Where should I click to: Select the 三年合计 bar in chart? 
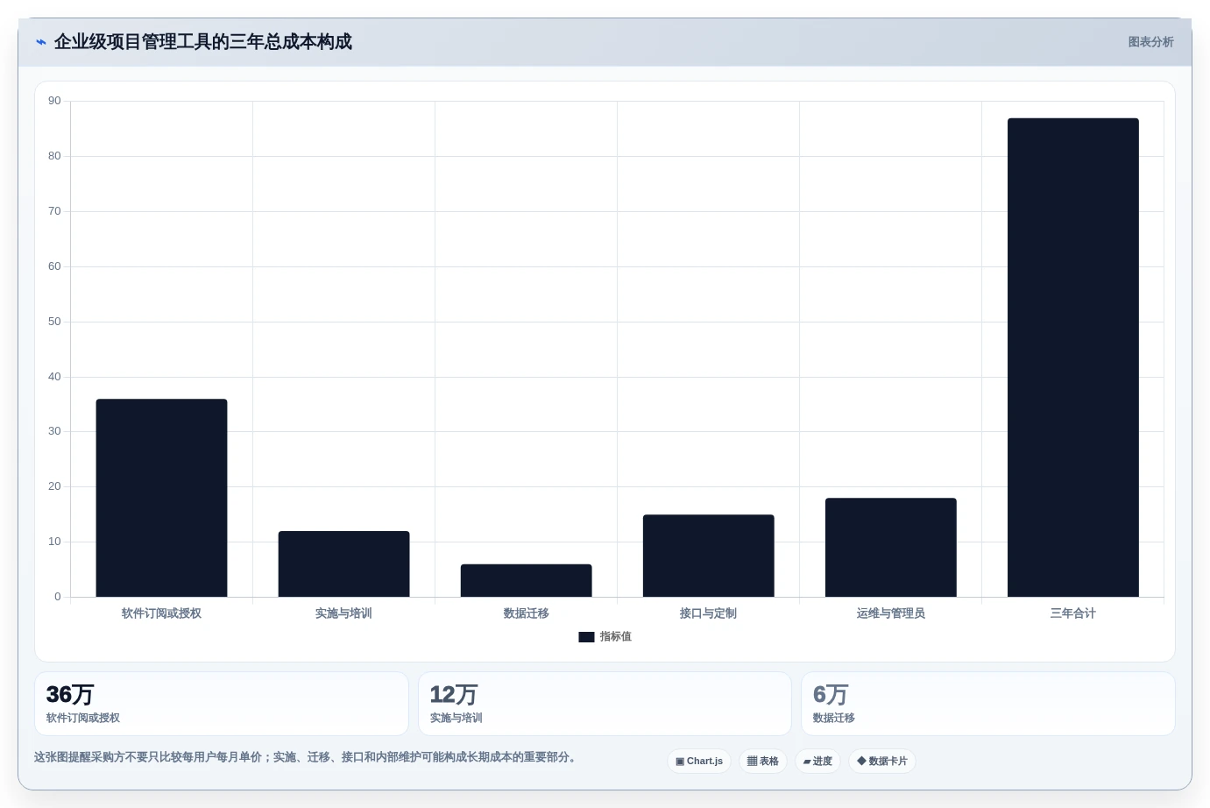(1072, 358)
